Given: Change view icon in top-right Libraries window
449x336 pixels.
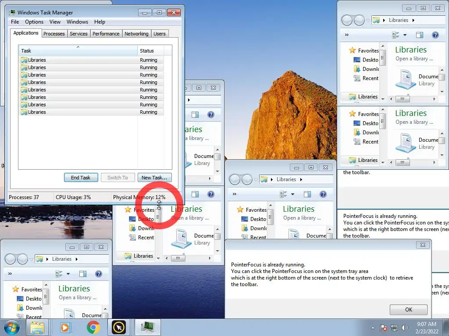Looking at the screenshot, I should coord(396,35).
